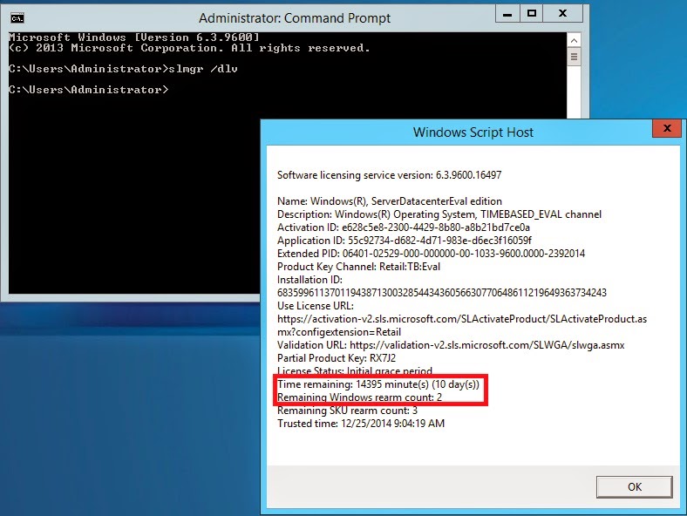Screen dimensions: 687x516
Task: Click the Description TIMEBASED_EVAL channel line
Action: (439, 214)
